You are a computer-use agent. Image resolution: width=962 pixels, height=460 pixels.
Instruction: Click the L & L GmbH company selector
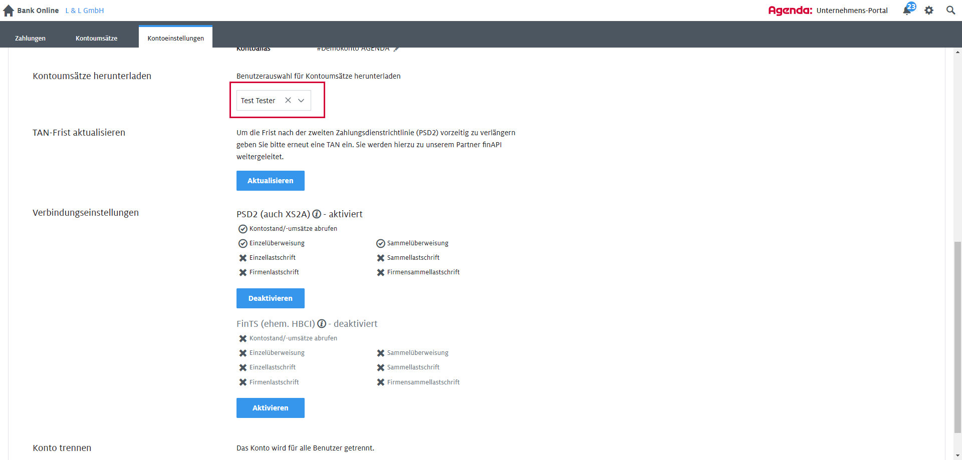point(85,11)
